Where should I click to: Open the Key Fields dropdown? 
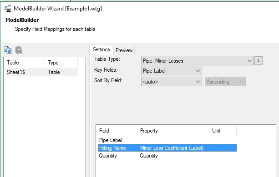[171, 71]
